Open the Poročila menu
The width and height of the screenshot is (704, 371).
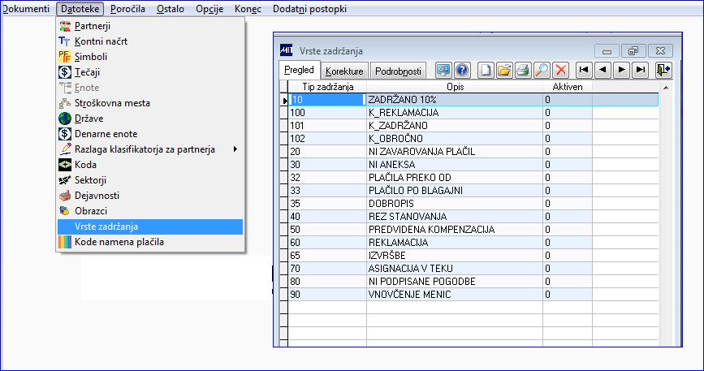[x=127, y=9]
